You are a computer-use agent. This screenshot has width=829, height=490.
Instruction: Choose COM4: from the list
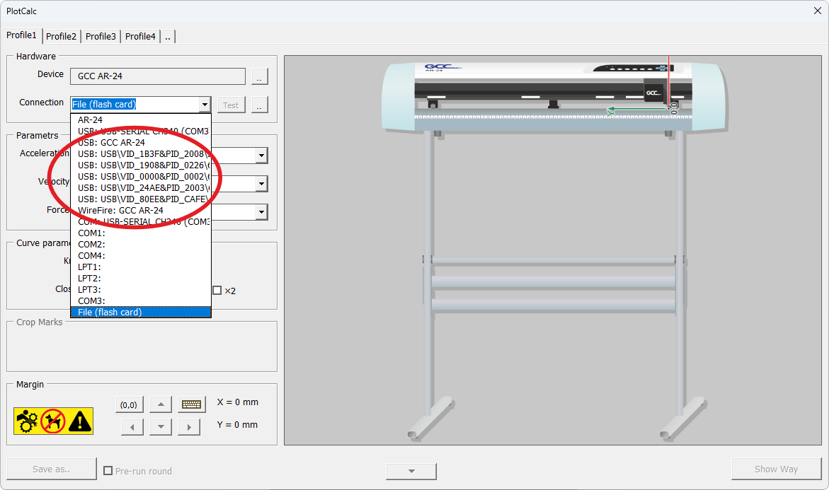point(141,255)
